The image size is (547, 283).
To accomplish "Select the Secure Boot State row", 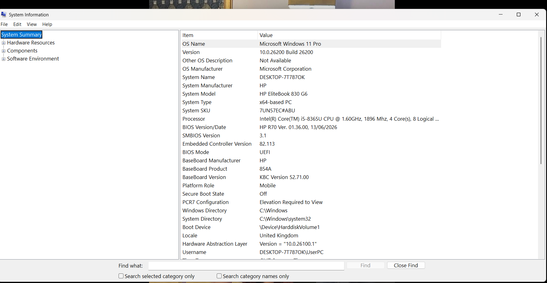I will tap(311, 194).
